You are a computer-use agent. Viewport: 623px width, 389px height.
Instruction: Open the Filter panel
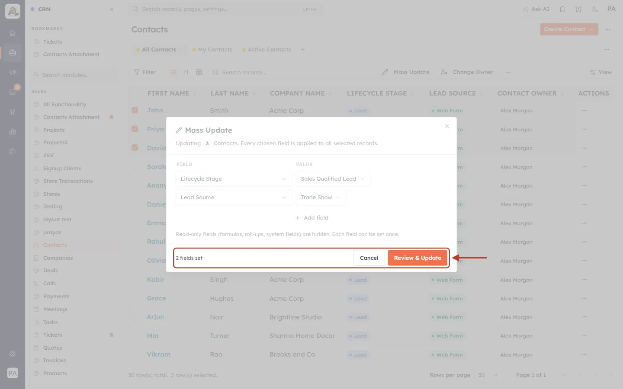pyautogui.click(x=145, y=72)
